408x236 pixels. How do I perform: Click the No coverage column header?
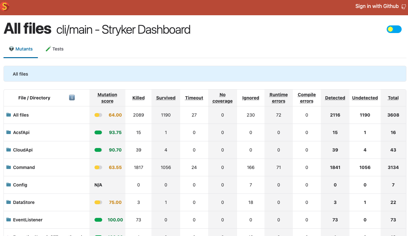[222, 98]
